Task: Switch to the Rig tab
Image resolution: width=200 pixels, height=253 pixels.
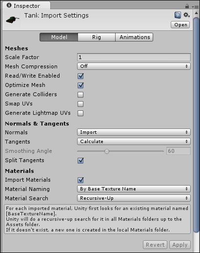Action: point(97,37)
